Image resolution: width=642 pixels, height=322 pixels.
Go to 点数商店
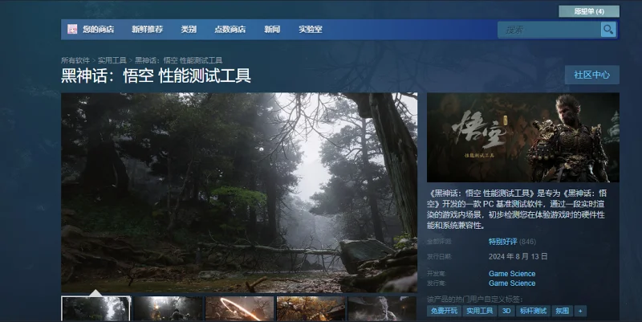click(230, 29)
